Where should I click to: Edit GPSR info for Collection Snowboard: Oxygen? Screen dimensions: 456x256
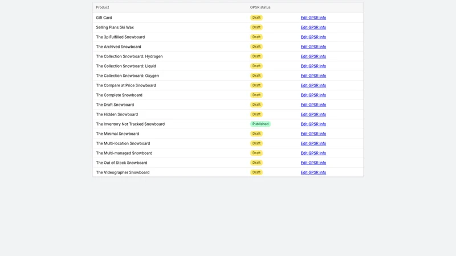pos(313,76)
